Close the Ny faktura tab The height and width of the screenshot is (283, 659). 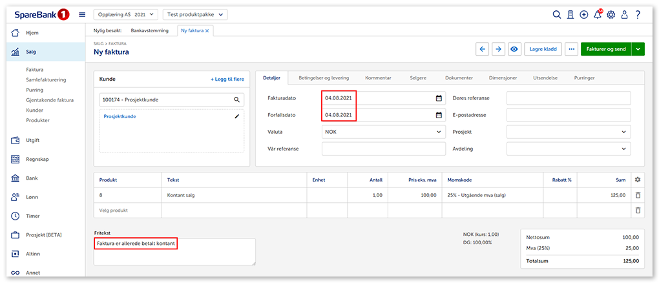(x=207, y=30)
